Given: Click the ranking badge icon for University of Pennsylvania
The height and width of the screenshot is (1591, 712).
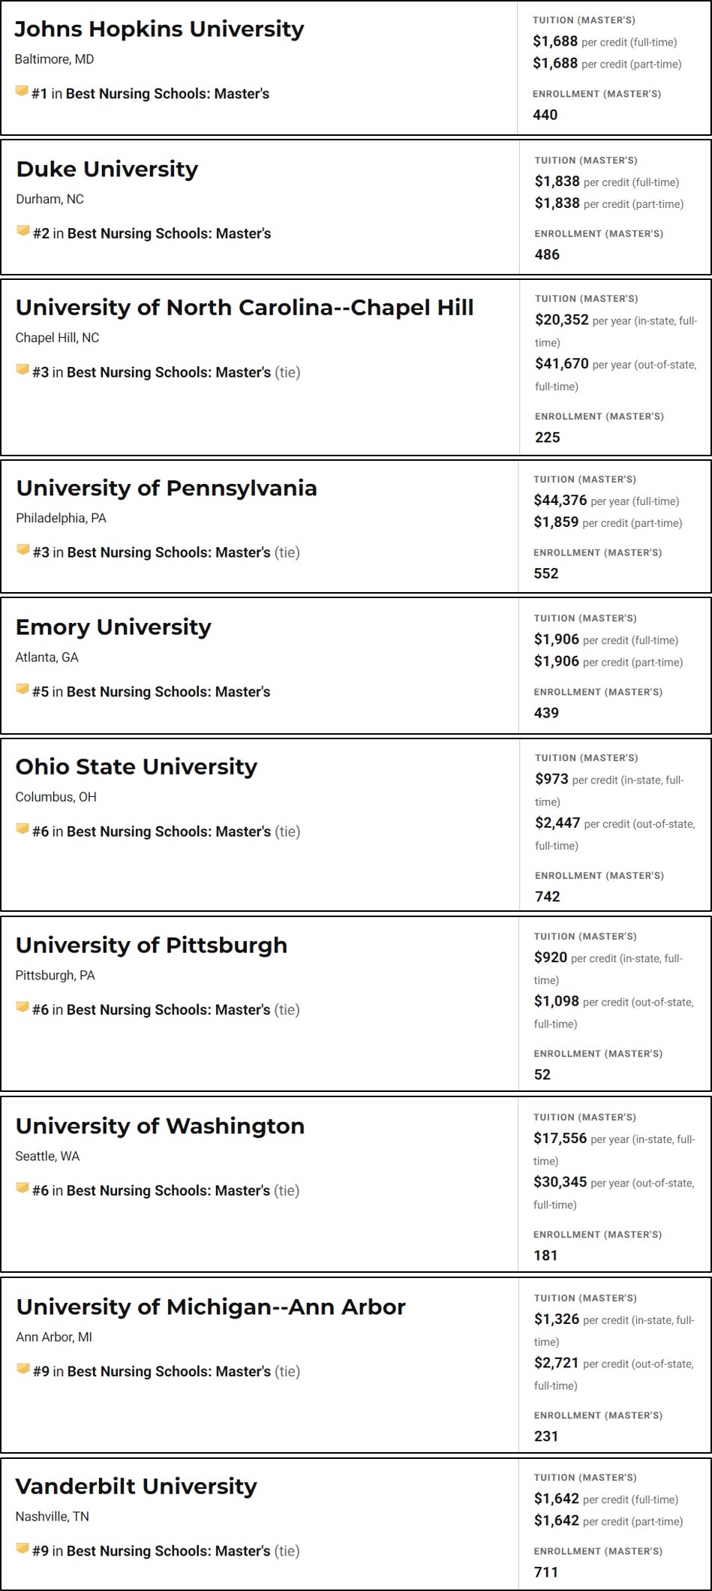Looking at the screenshot, I should pyautogui.click(x=23, y=550).
